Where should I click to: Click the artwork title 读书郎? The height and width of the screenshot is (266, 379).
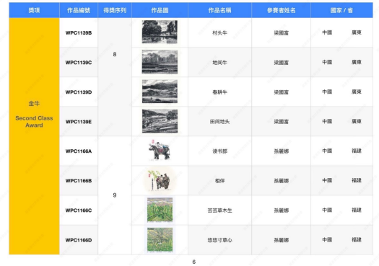click(219, 151)
